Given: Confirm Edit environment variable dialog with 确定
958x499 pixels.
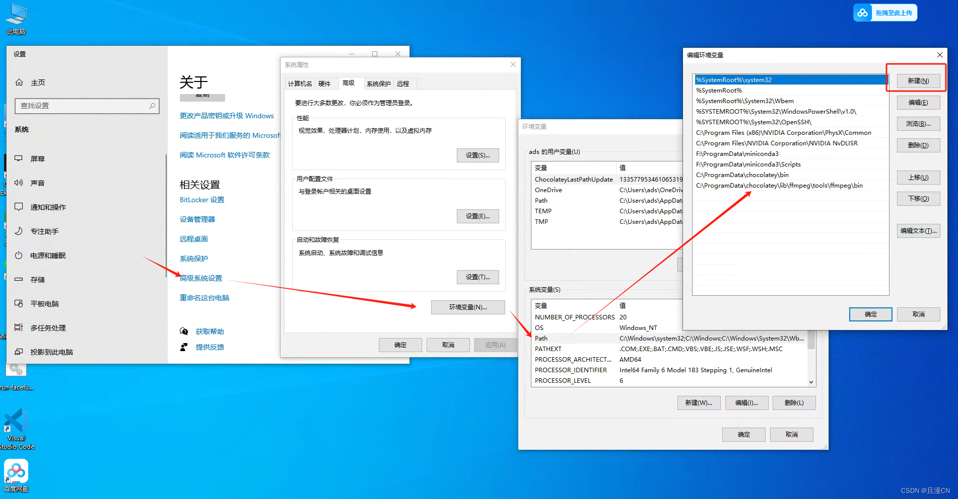Looking at the screenshot, I should pos(870,314).
